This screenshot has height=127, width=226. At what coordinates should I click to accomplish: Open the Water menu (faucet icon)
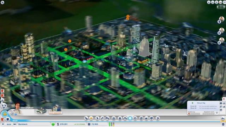102,118
